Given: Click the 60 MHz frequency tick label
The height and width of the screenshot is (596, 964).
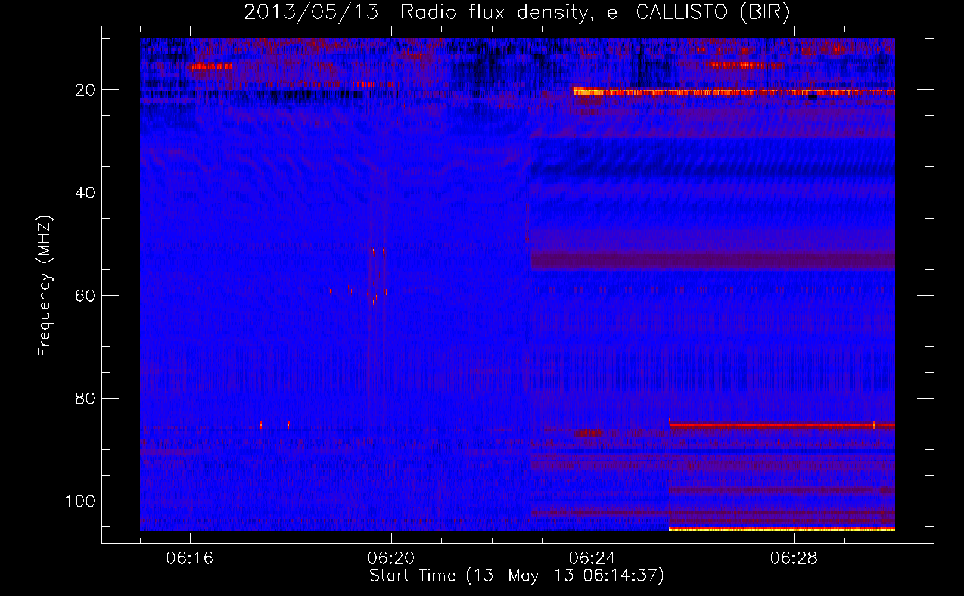Looking at the screenshot, I should (86, 296).
